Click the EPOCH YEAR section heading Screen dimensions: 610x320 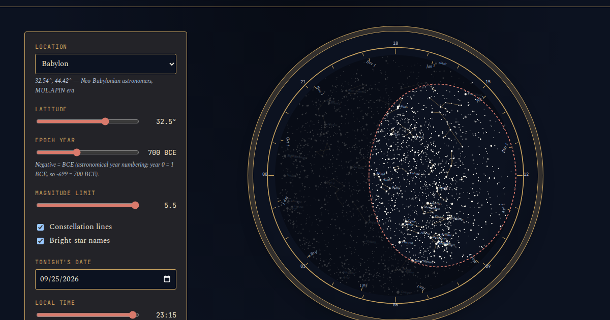[x=55, y=140]
